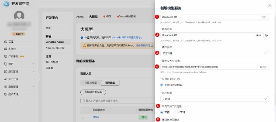276x122 pixels.
Task: Open 概览 in the 开发平台 menu
Action: point(48,28)
